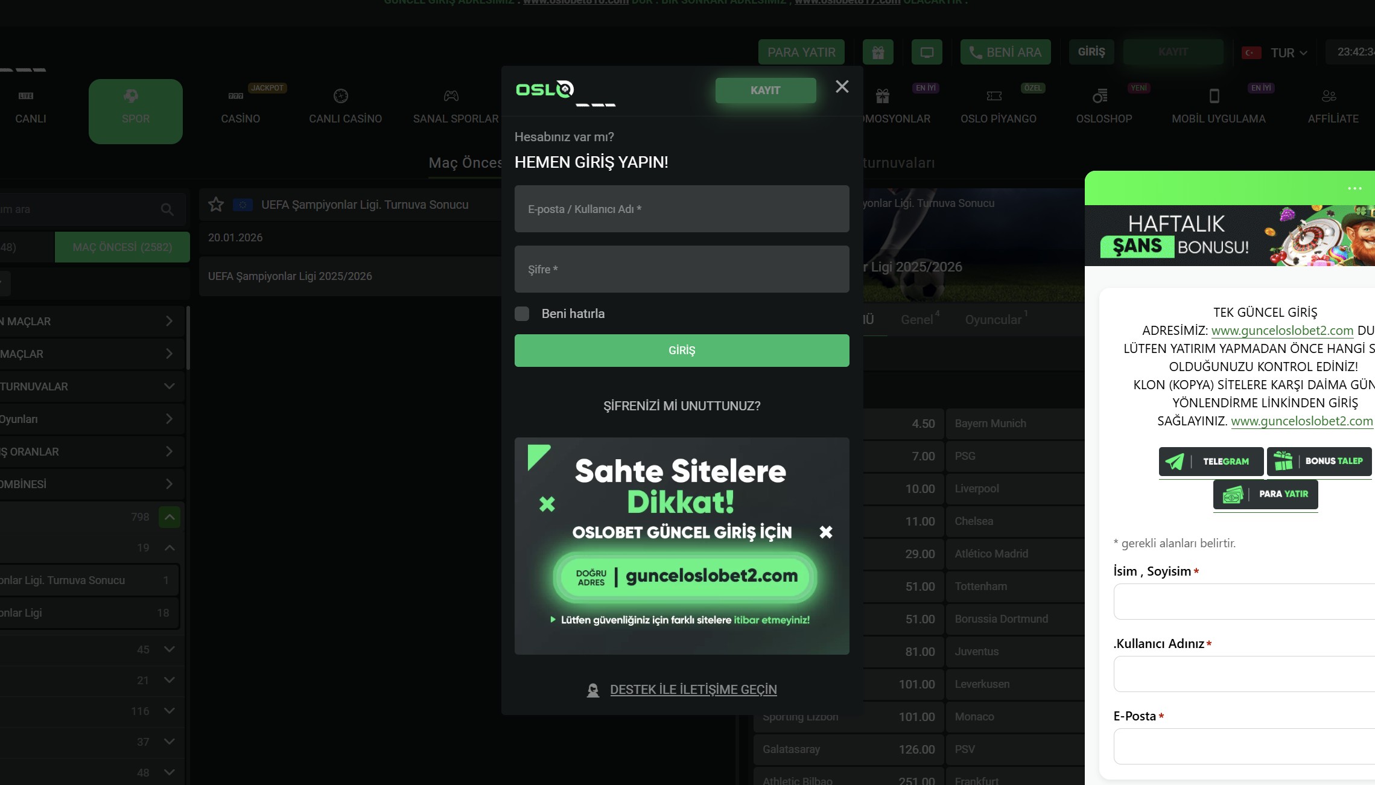This screenshot has height=785, width=1375.
Task: Collapse the green 798 section toggle
Action: [170, 517]
